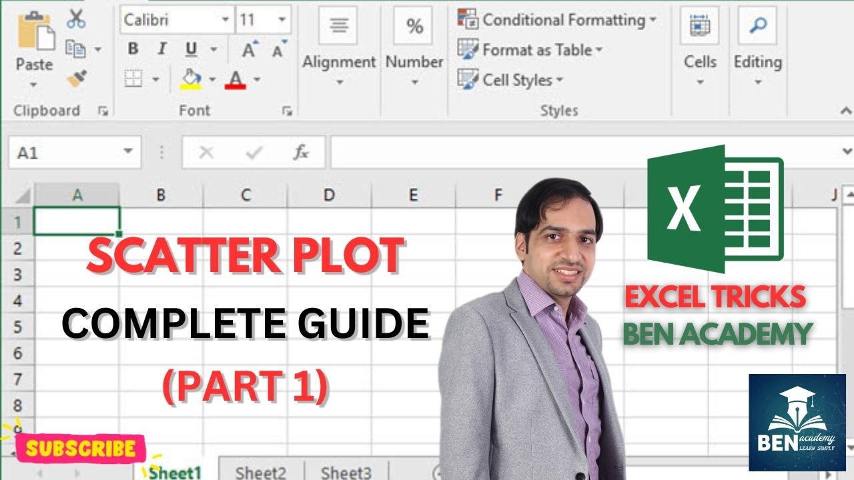Select column B header

click(161, 195)
